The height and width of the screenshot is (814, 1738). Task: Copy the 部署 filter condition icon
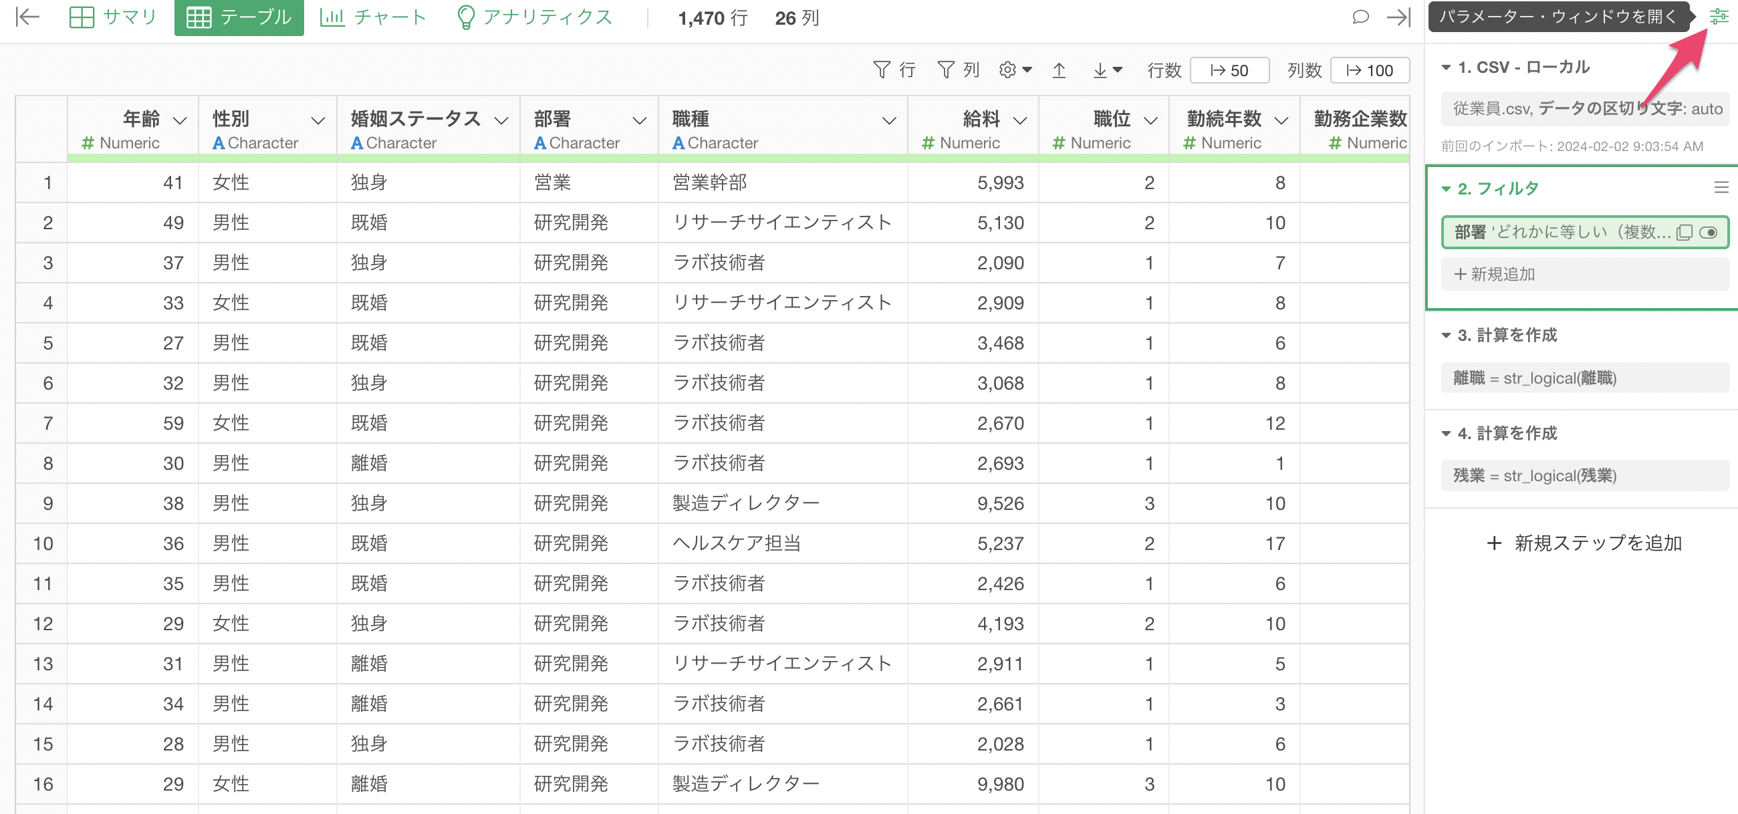pos(1684,233)
